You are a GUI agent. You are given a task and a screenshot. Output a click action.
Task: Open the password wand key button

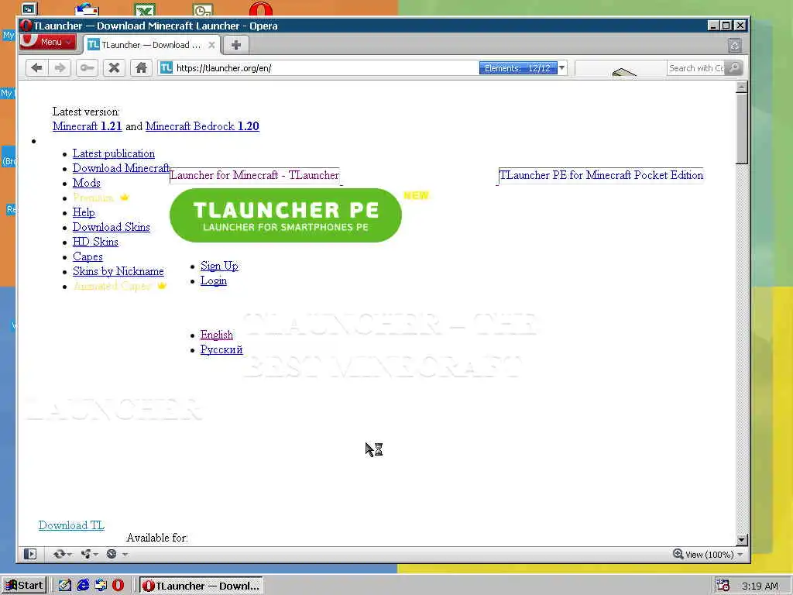[x=87, y=68]
